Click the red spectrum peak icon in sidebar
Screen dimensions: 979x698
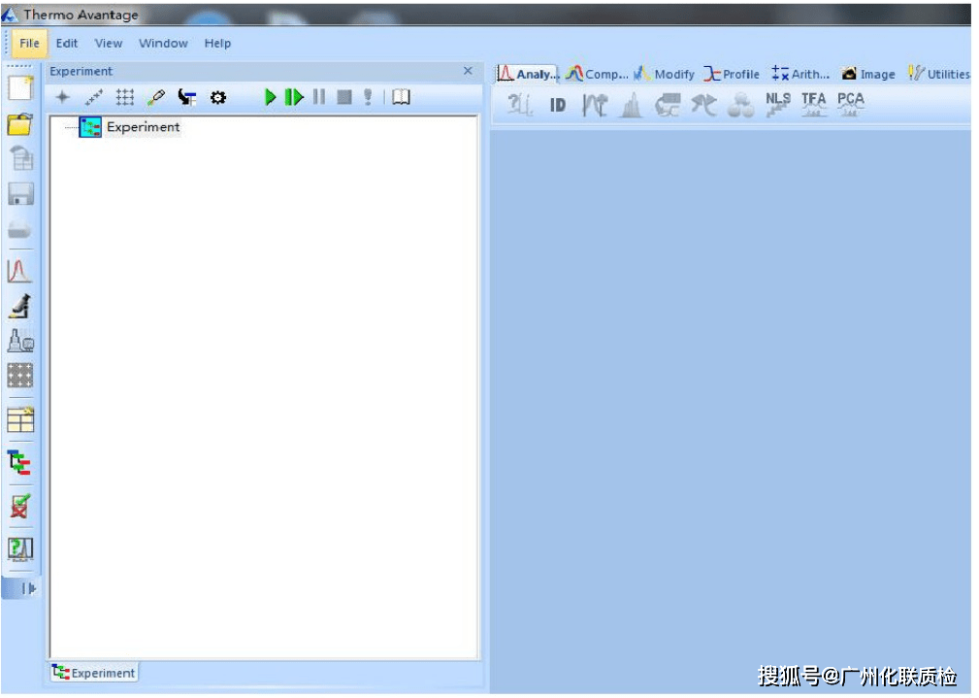19,270
